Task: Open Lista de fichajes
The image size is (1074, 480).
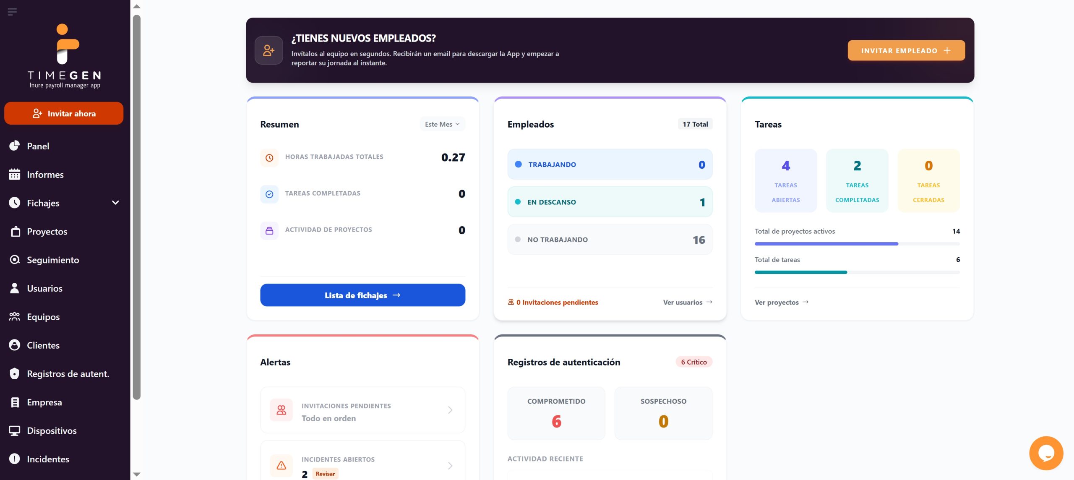Action: [x=362, y=295]
